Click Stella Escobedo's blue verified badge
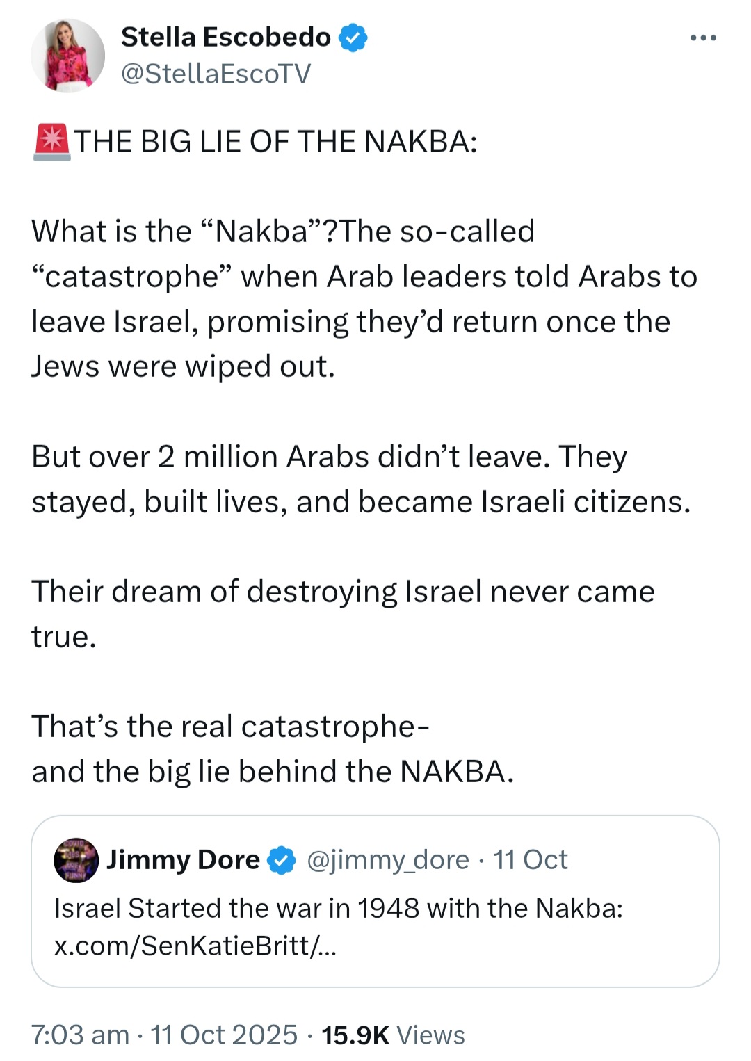The width and height of the screenshot is (751, 1061). (x=353, y=38)
